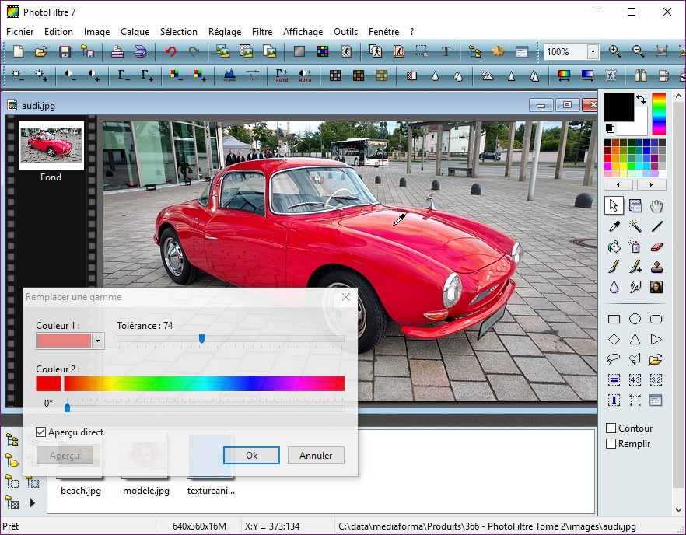The width and height of the screenshot is (686, 535).
Task: Click the Ok button
Action: [251, 456]
